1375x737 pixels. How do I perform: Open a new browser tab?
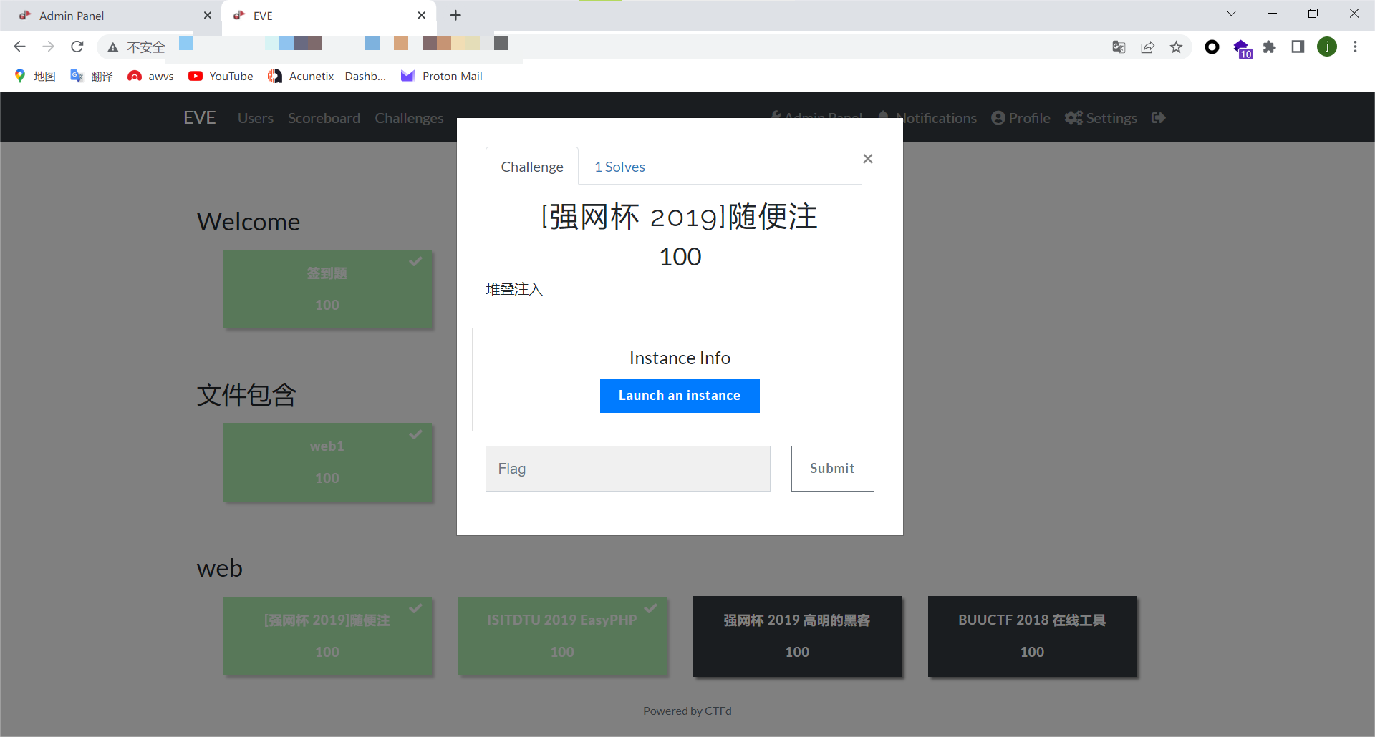point(455,15)
